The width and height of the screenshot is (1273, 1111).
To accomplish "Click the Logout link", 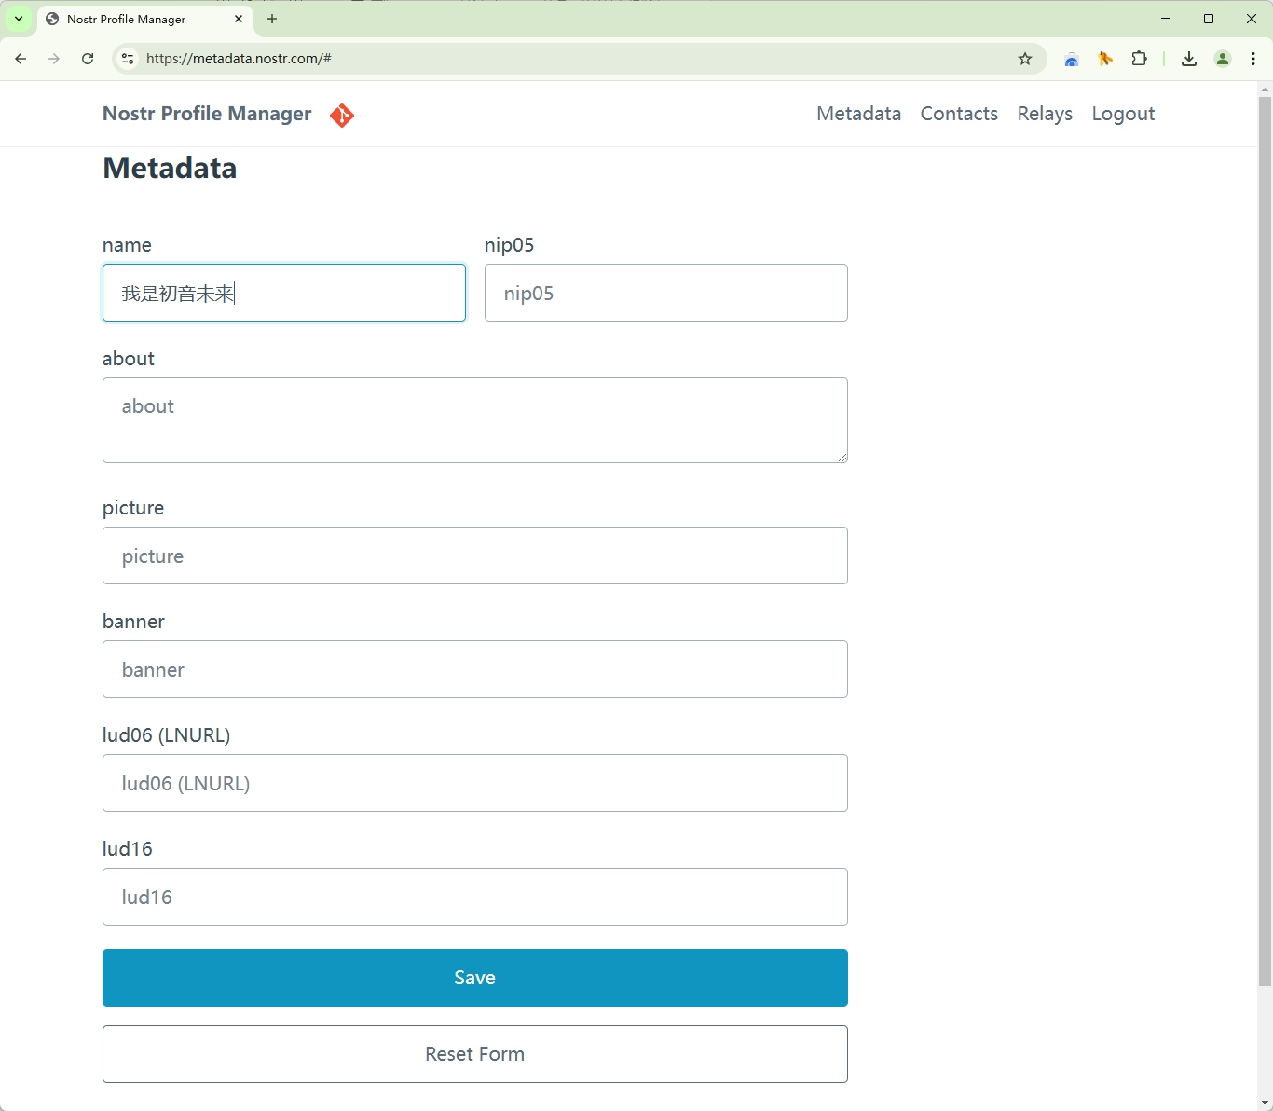I will [x=1123, y=114].
